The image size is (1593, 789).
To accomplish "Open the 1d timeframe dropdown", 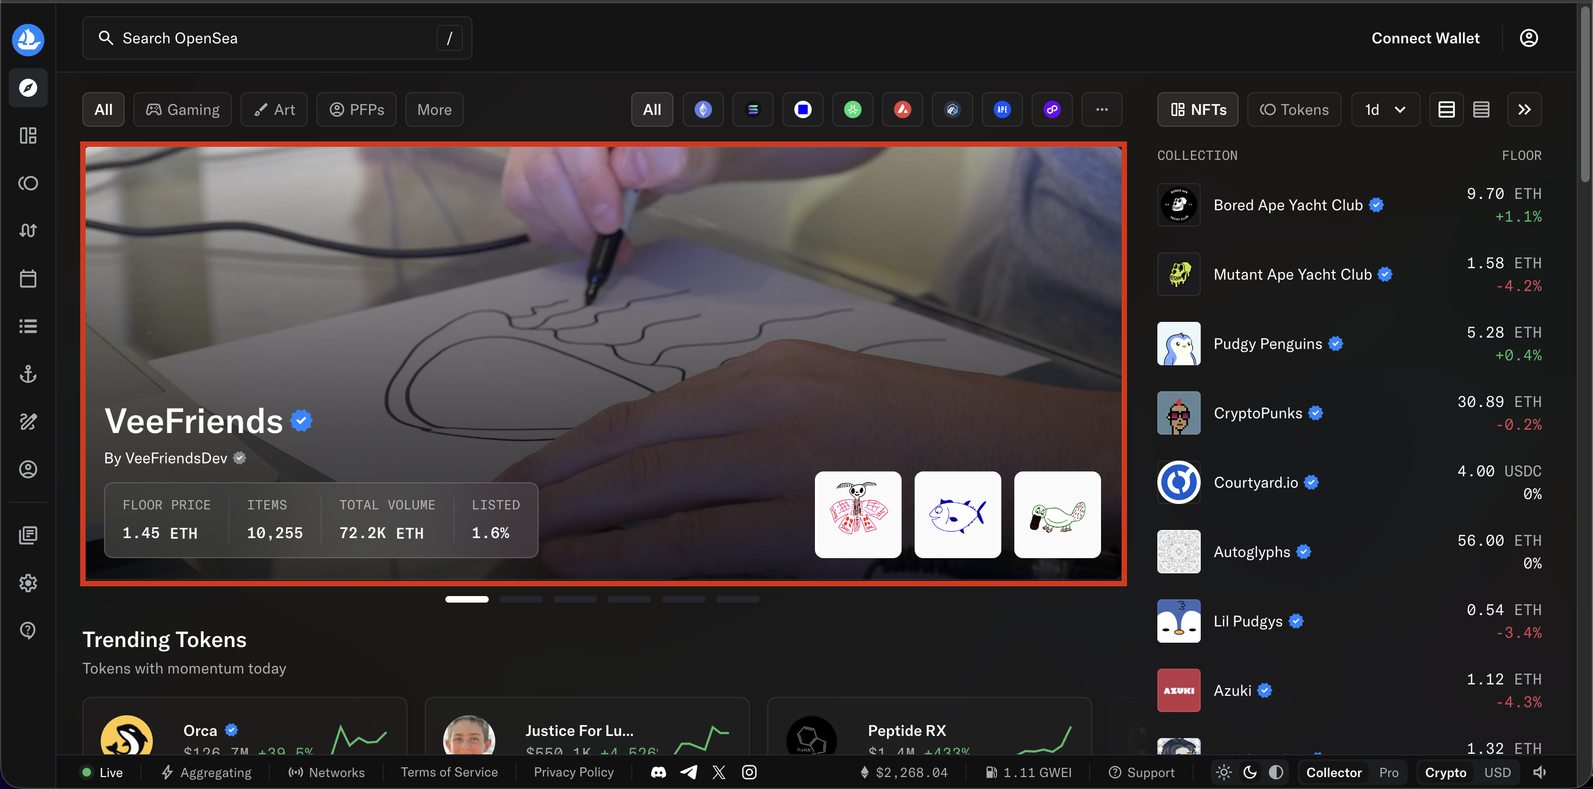I will [x=1386, y=109].
